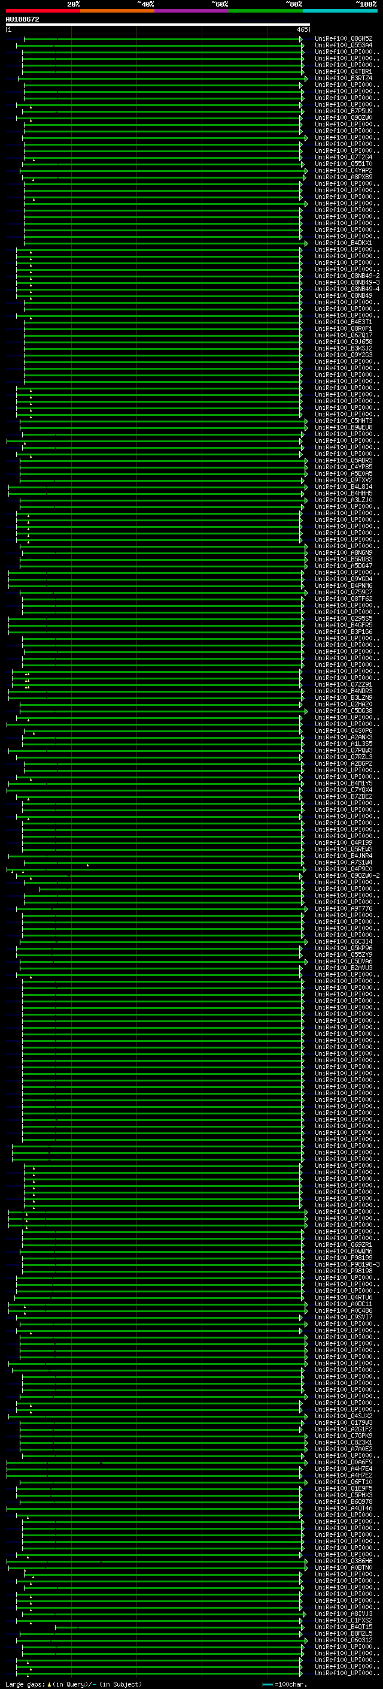Open hit UniRef100_P98198-3
383x1689 pixels.
[x=347, y=1265]
